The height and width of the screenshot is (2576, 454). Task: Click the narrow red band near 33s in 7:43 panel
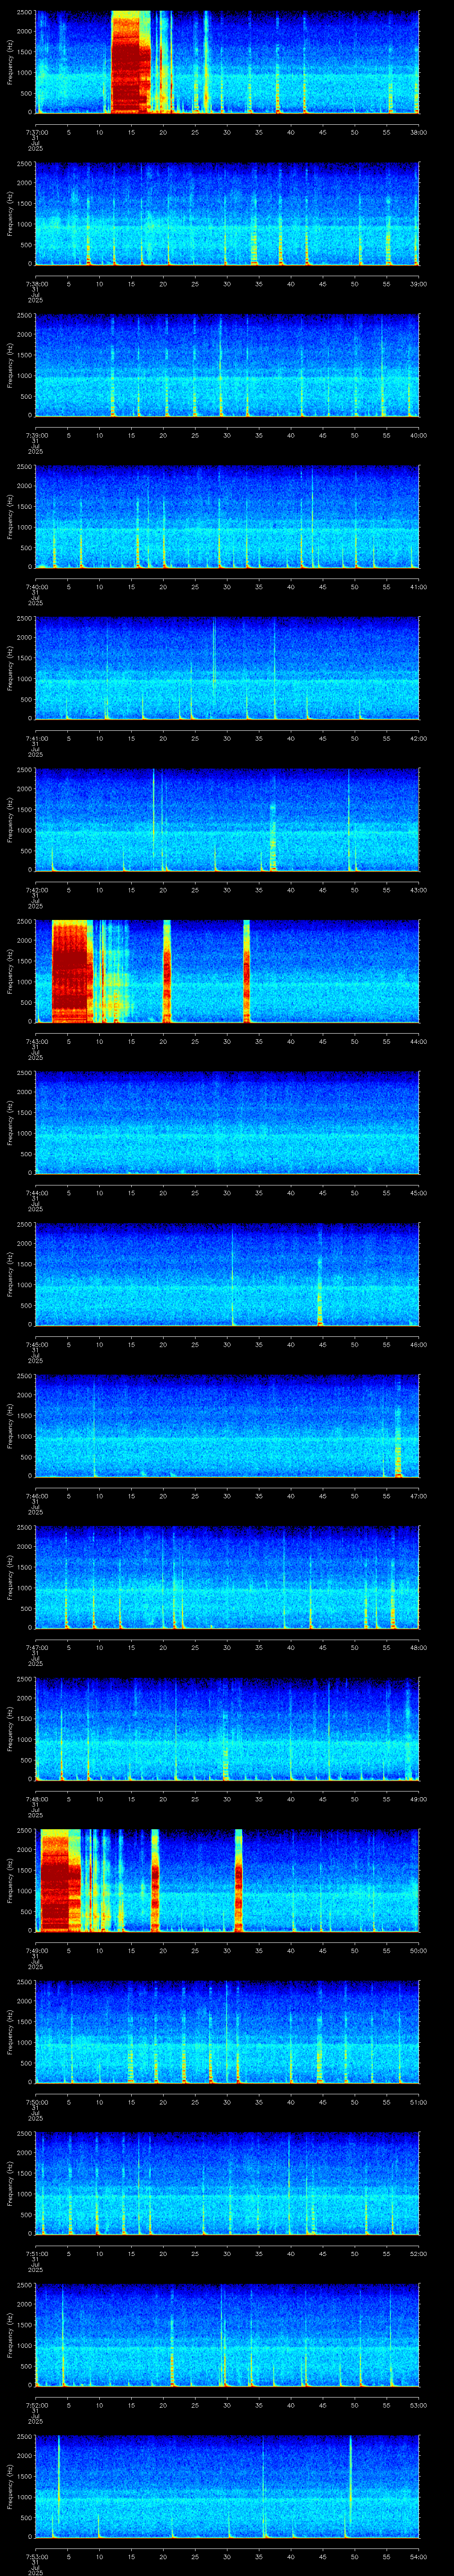click(x=247, y=971)
